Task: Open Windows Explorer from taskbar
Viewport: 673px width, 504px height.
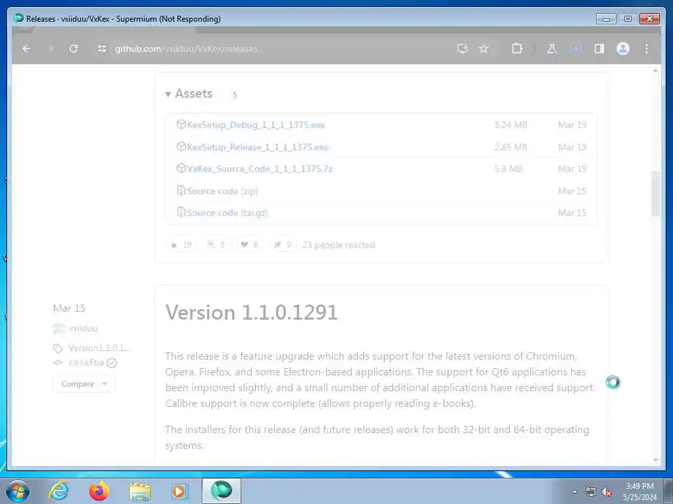Action: click(x=140, y=492)
